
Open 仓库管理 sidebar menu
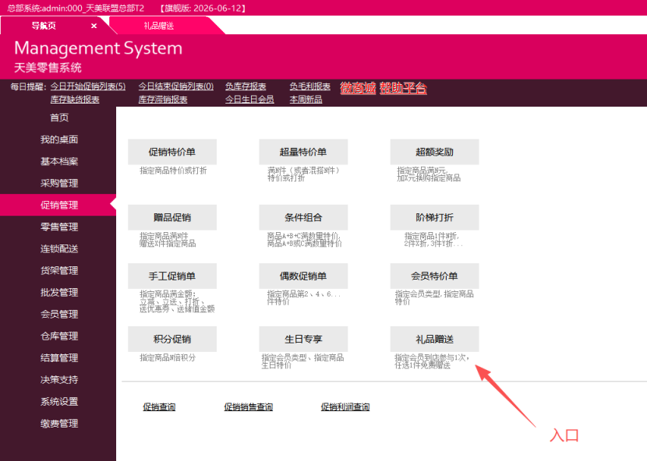pos(59,336)
